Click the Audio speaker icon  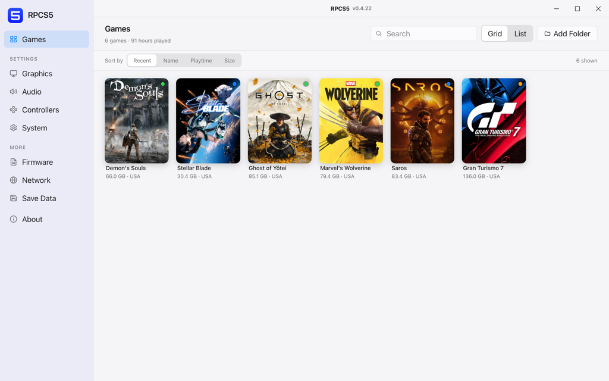click(x=14, y=92)
